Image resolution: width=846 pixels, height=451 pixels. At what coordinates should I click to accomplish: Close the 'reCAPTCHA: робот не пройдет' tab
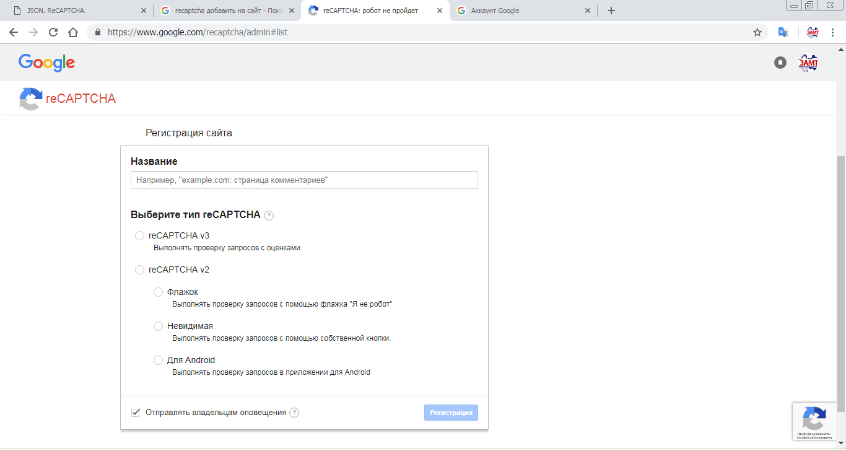tap(440, 11)
